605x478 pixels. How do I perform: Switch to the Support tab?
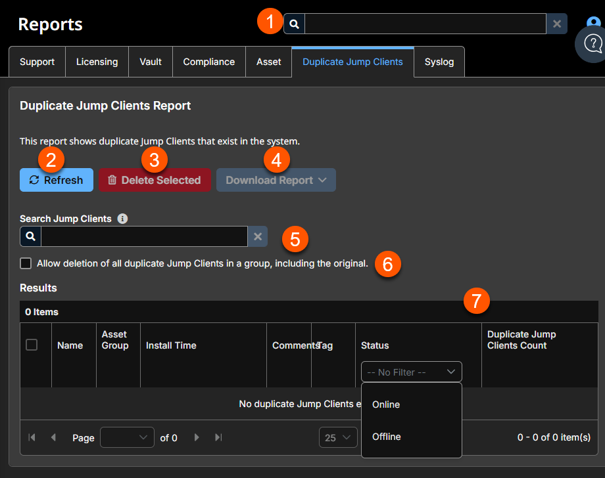coord(37,62)
